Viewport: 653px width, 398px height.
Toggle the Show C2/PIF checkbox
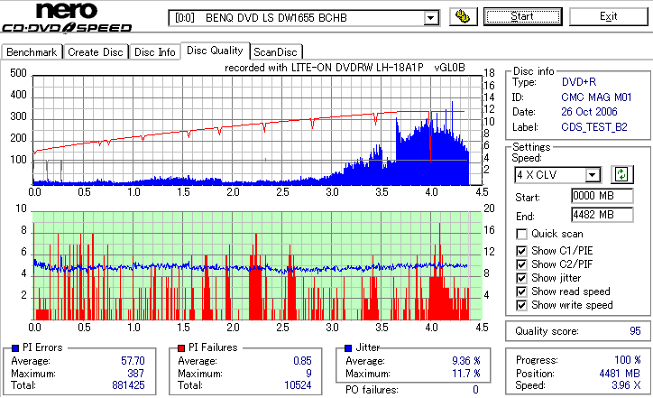[521, 264]
